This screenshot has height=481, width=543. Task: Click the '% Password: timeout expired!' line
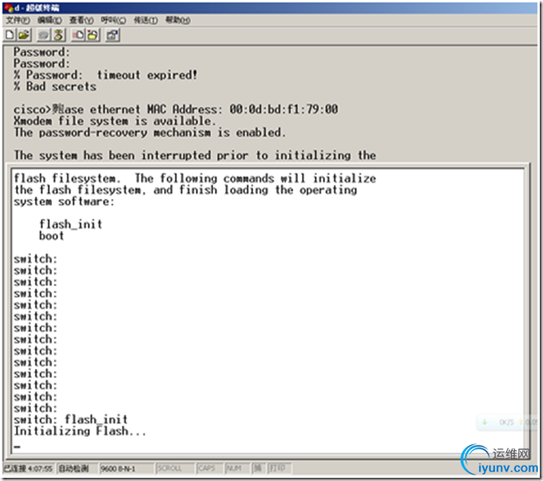pos(105,75)
